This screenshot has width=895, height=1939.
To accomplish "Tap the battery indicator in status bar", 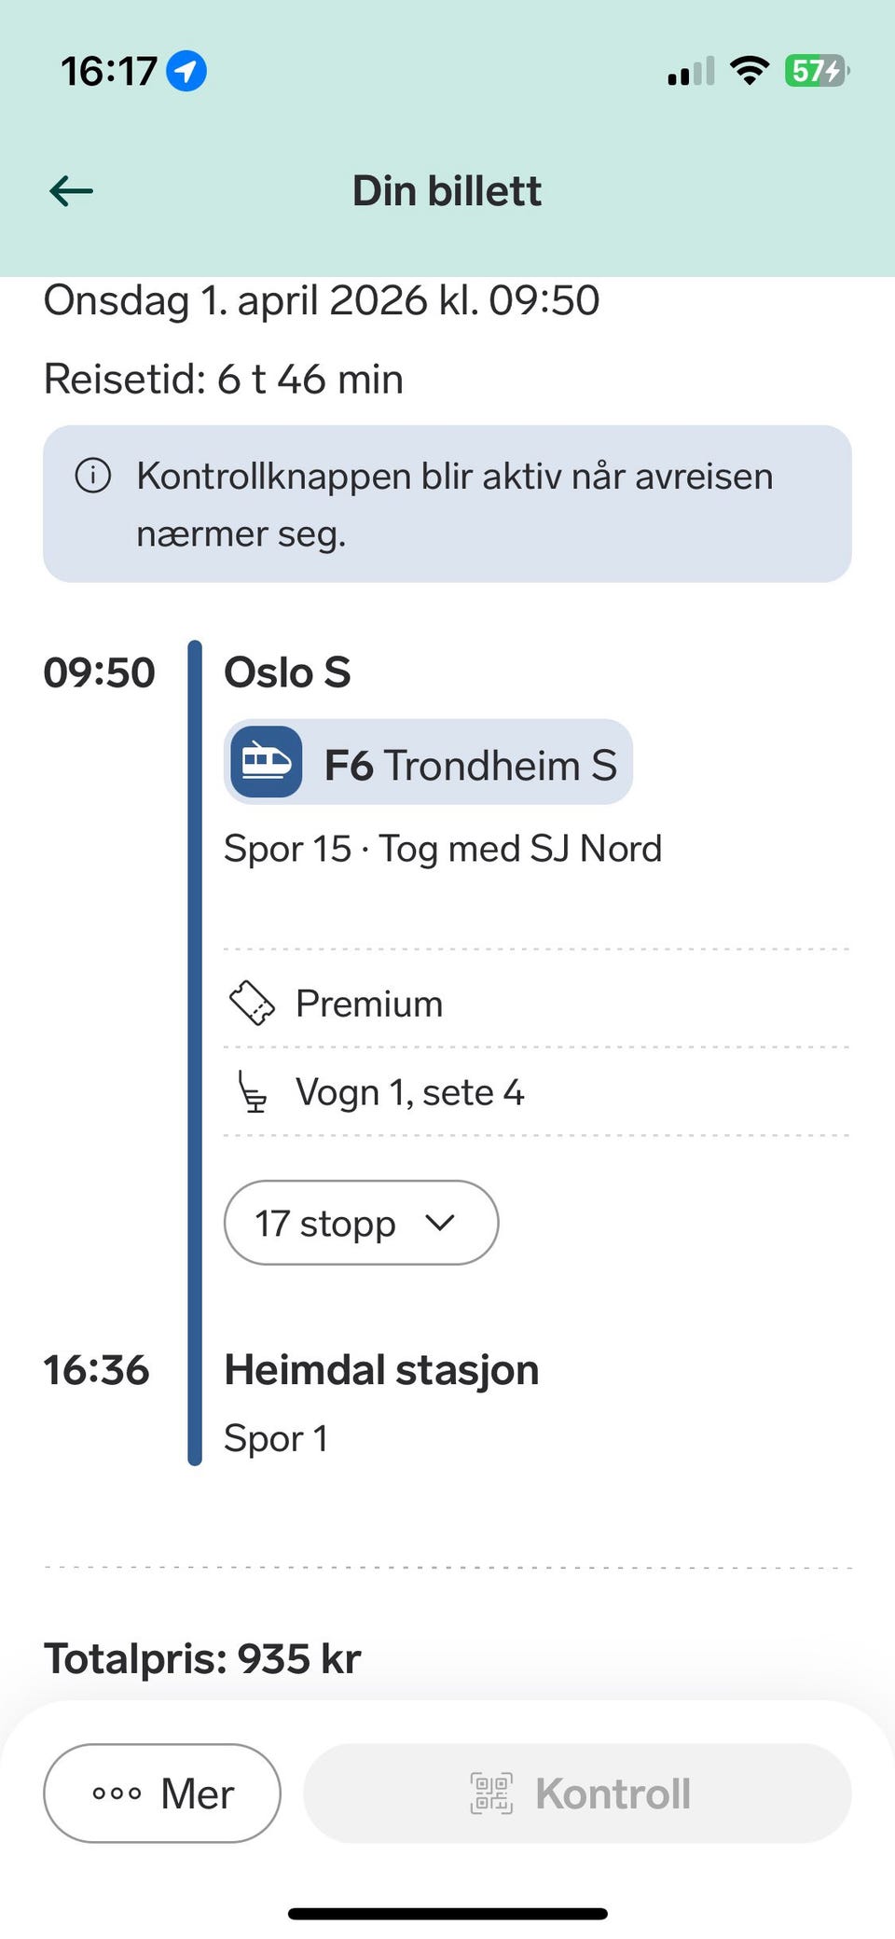I will [817, 71].
